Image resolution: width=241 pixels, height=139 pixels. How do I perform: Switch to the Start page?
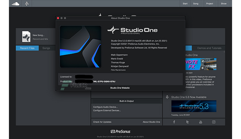point(185,3)
